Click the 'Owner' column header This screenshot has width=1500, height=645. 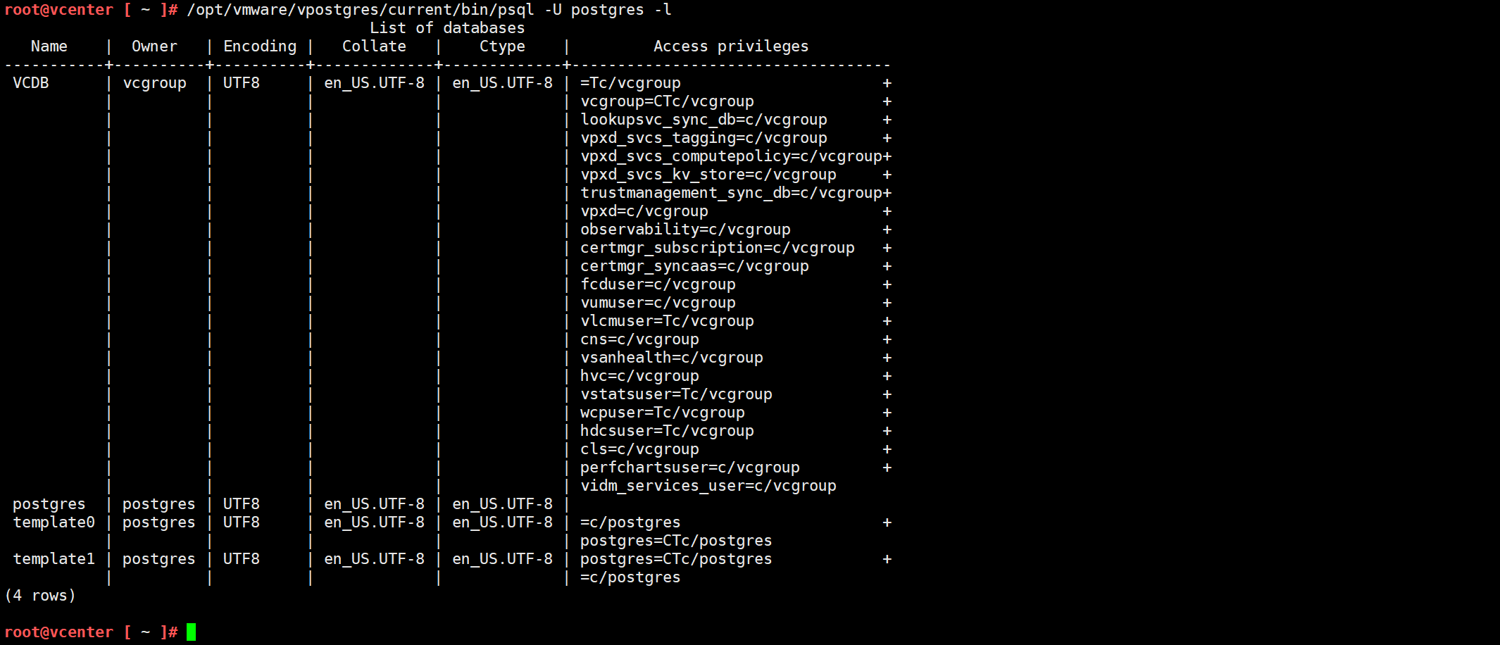[154, 46]
